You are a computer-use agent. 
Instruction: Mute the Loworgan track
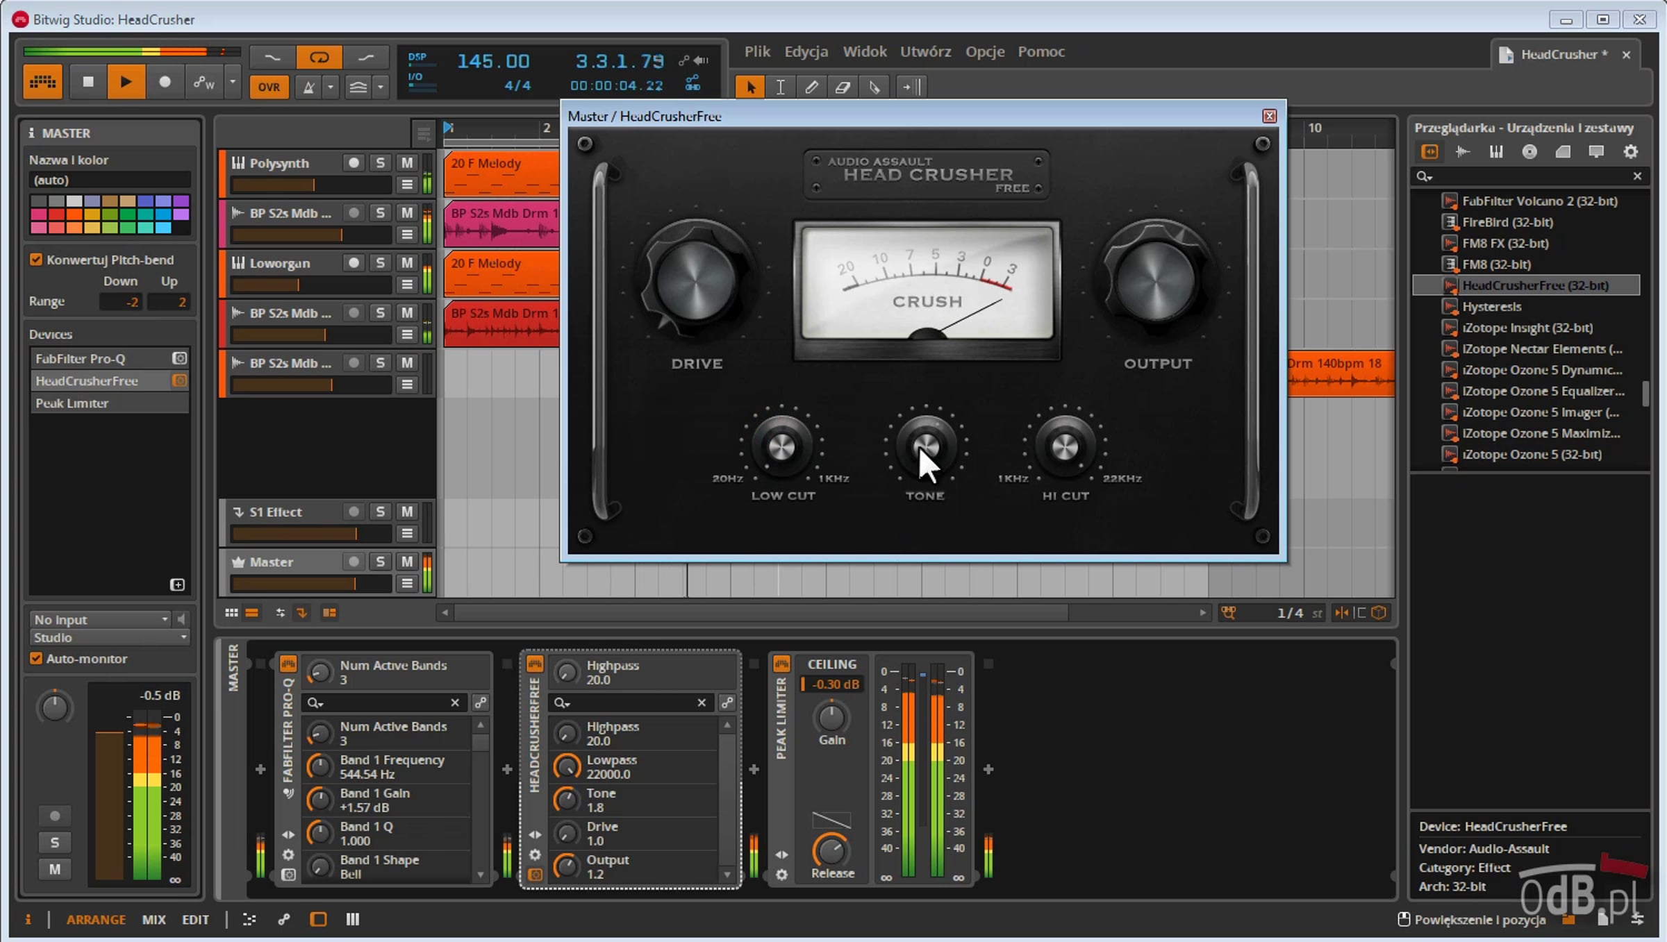pyautogui.click(x=407, y=262)
